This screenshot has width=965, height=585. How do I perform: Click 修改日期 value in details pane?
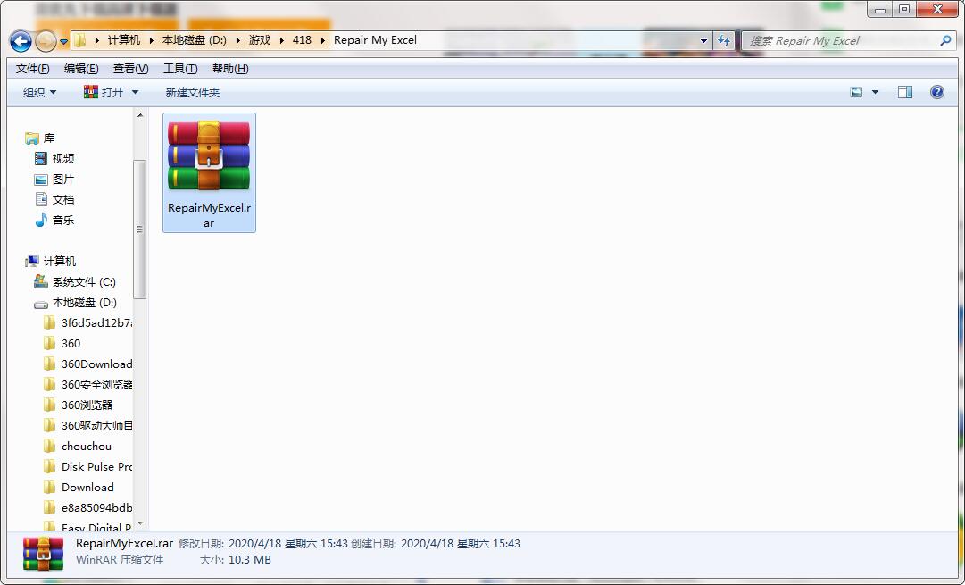tap(288, 544)
